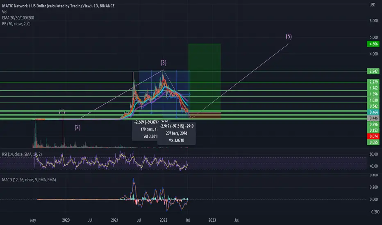382x225 pixels.
Task: Click the 1.030 price level label
Action: pos(373,100)
